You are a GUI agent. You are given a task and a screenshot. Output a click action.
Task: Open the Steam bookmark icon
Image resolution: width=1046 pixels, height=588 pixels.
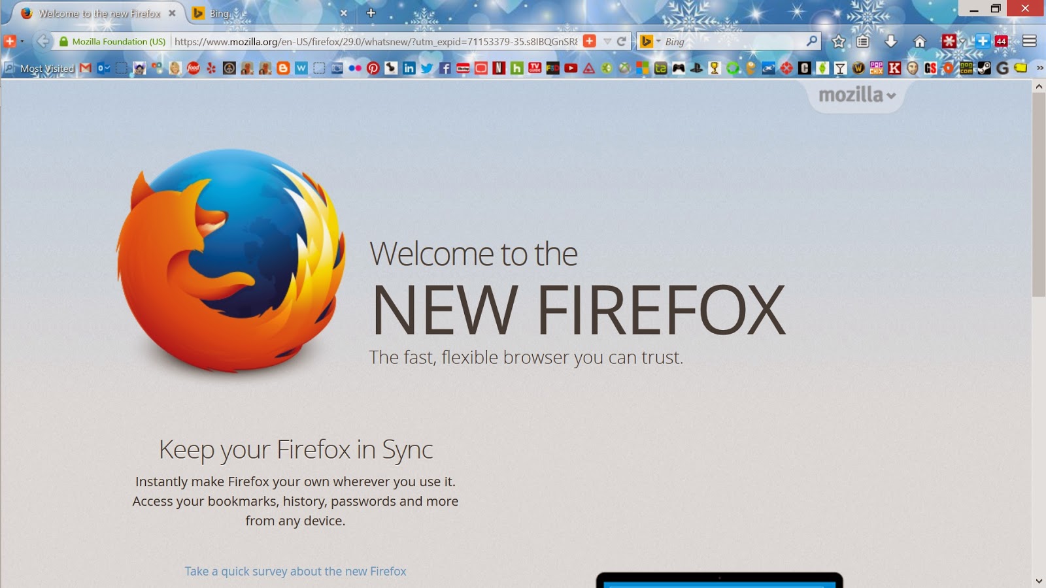point(985,68)
